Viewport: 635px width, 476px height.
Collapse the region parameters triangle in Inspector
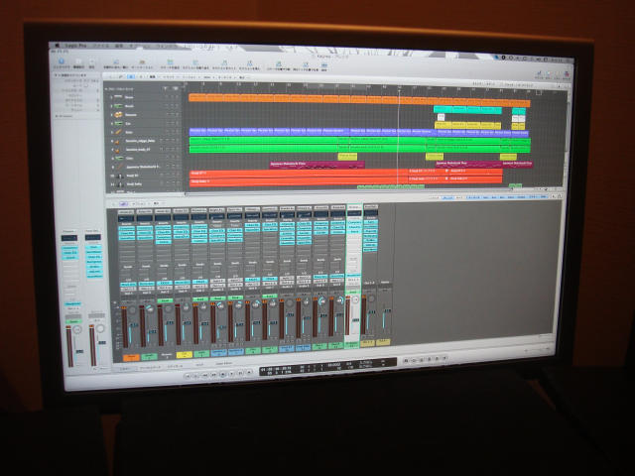57,75
